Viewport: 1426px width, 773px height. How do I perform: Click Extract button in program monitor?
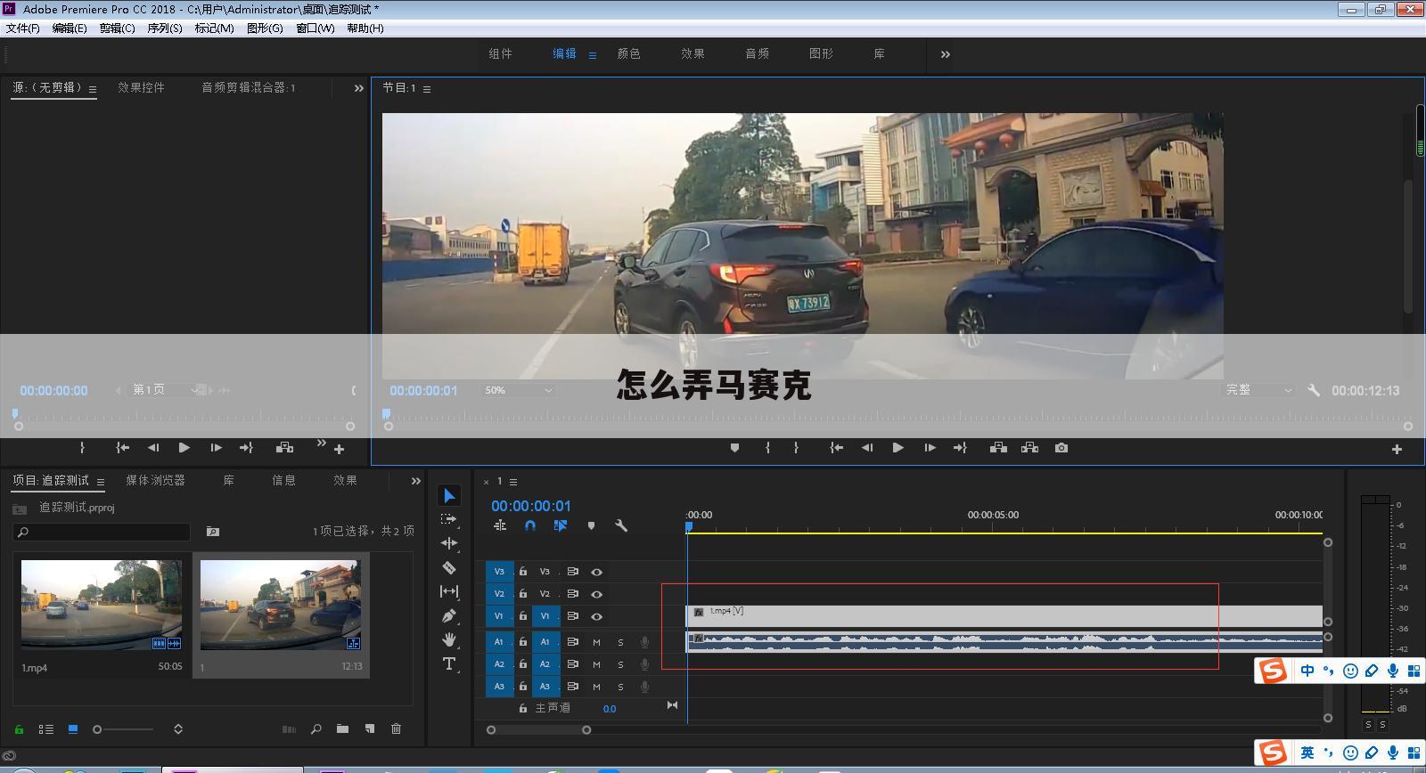coord(1029,448)
